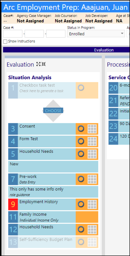Open grid icon on Household Needs step 12

point(92,229)
